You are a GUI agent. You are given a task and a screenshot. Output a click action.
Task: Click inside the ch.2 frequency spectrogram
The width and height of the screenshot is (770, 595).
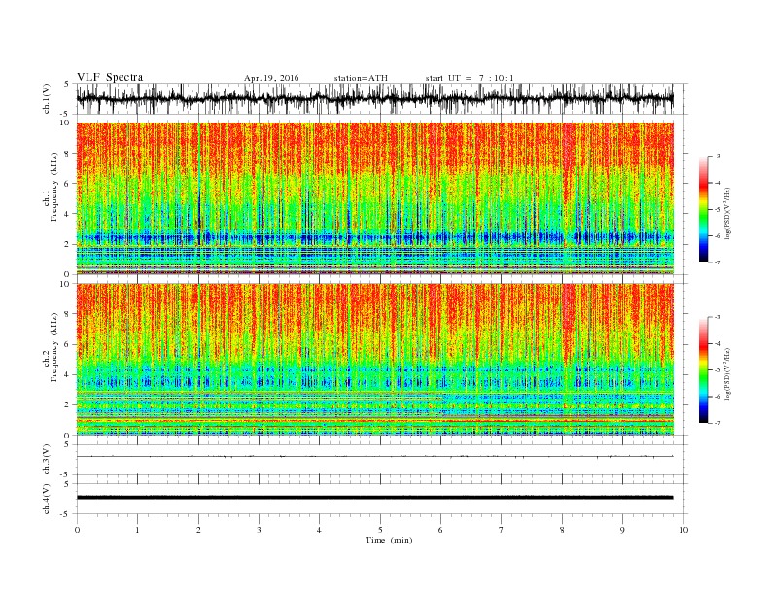[374, 360]
